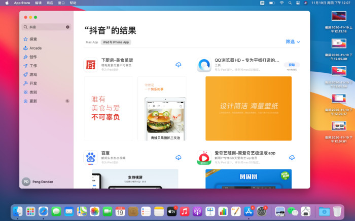Open Control Center in menu bar
The height and width of the screenshot is (221, 355).
[298, 3]
